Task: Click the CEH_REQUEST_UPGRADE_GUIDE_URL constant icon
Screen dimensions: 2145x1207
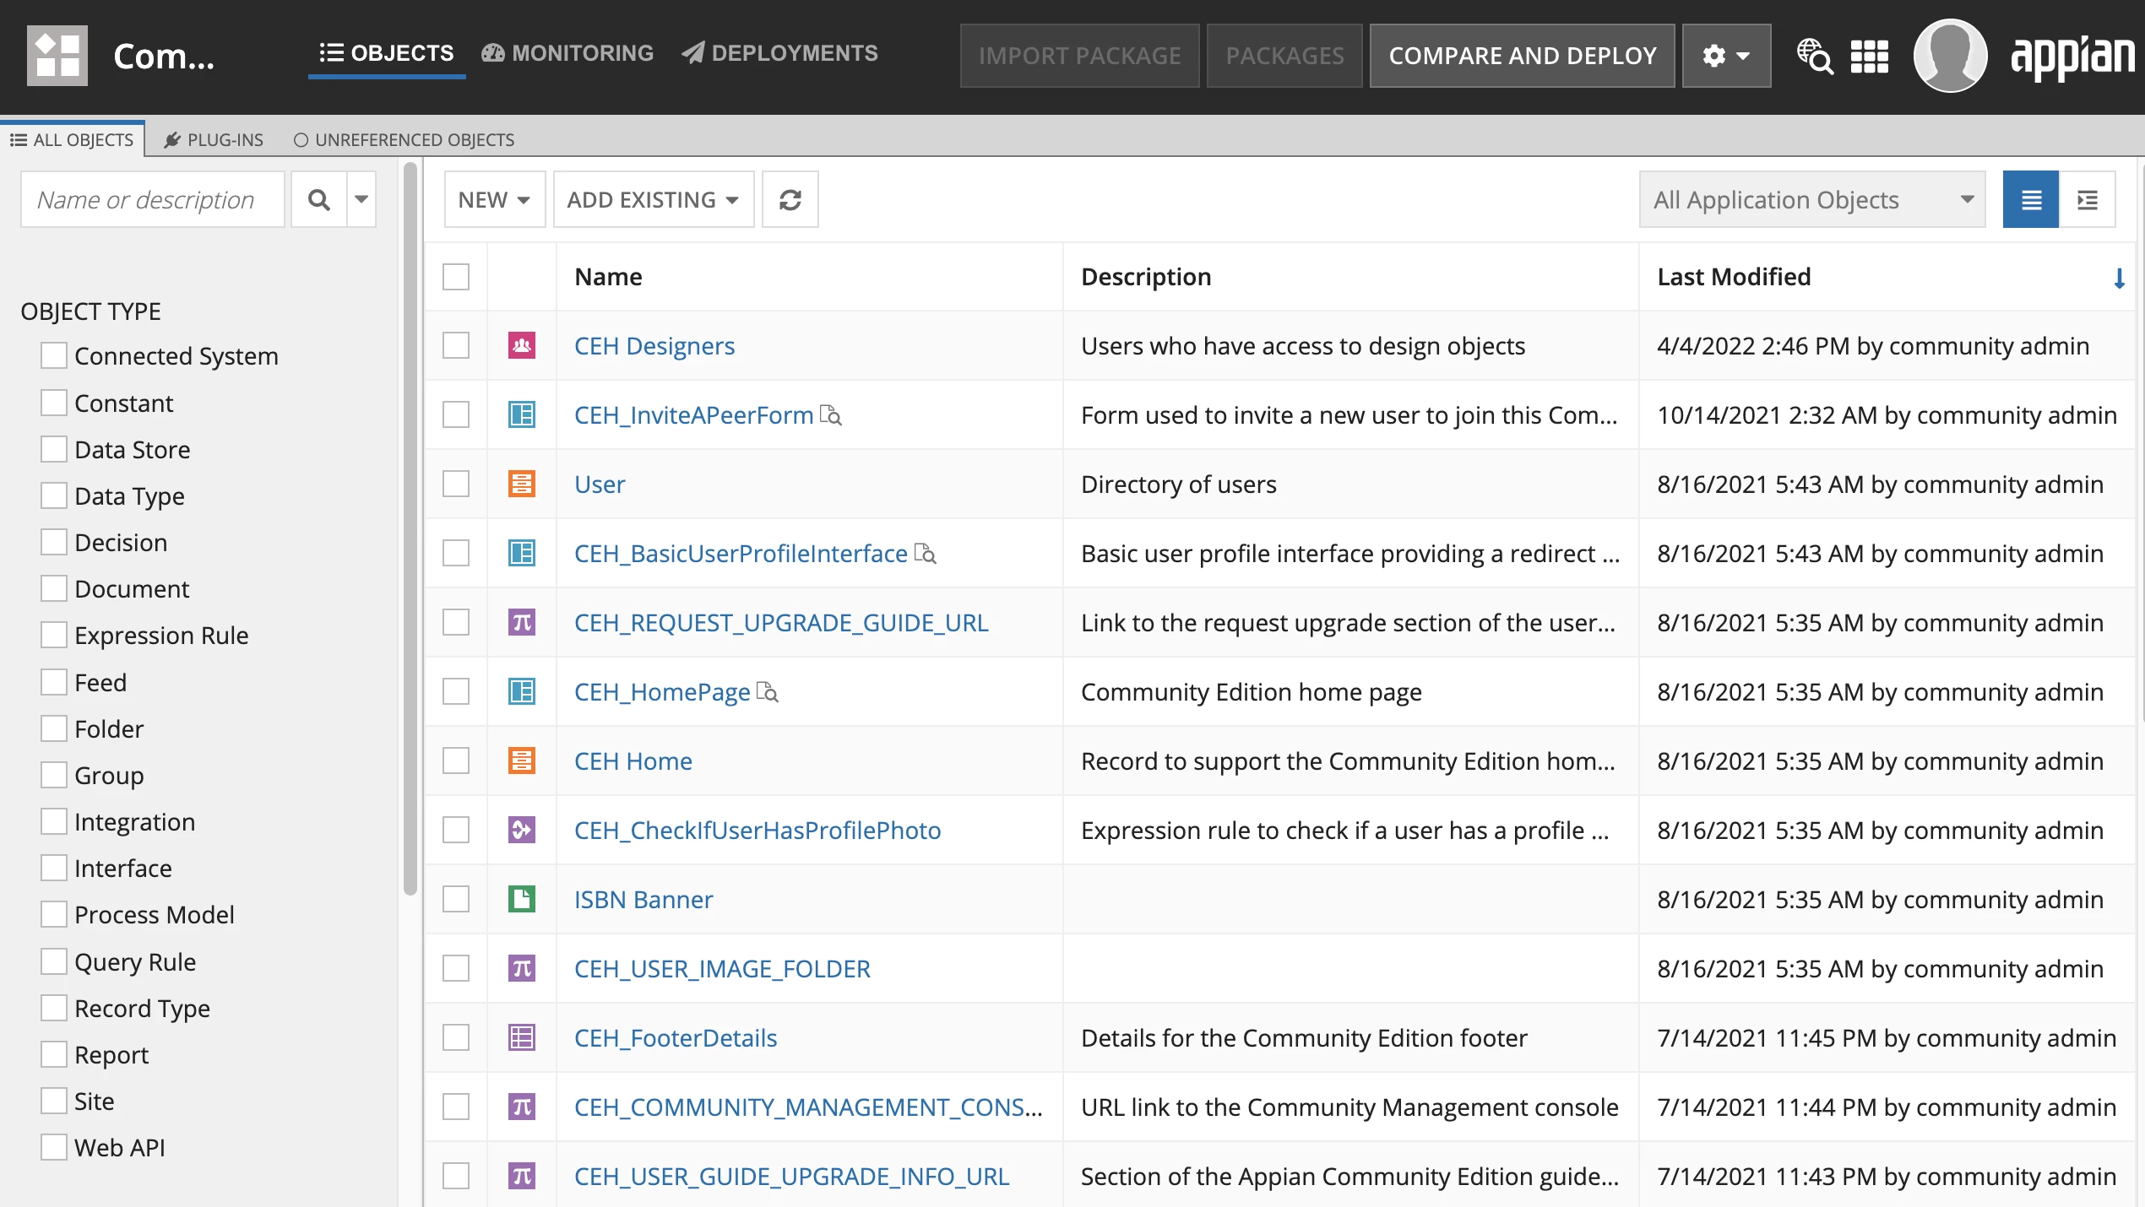Action: click(x=522, y=622)
